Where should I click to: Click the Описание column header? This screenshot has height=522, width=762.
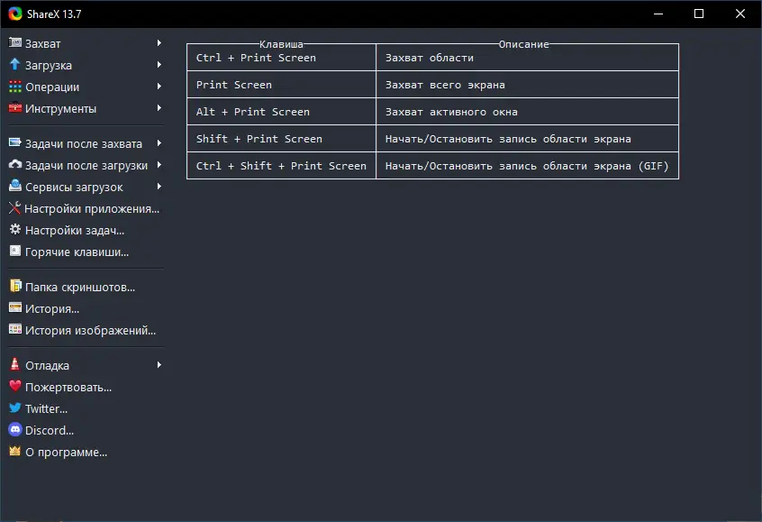[524, 44]
